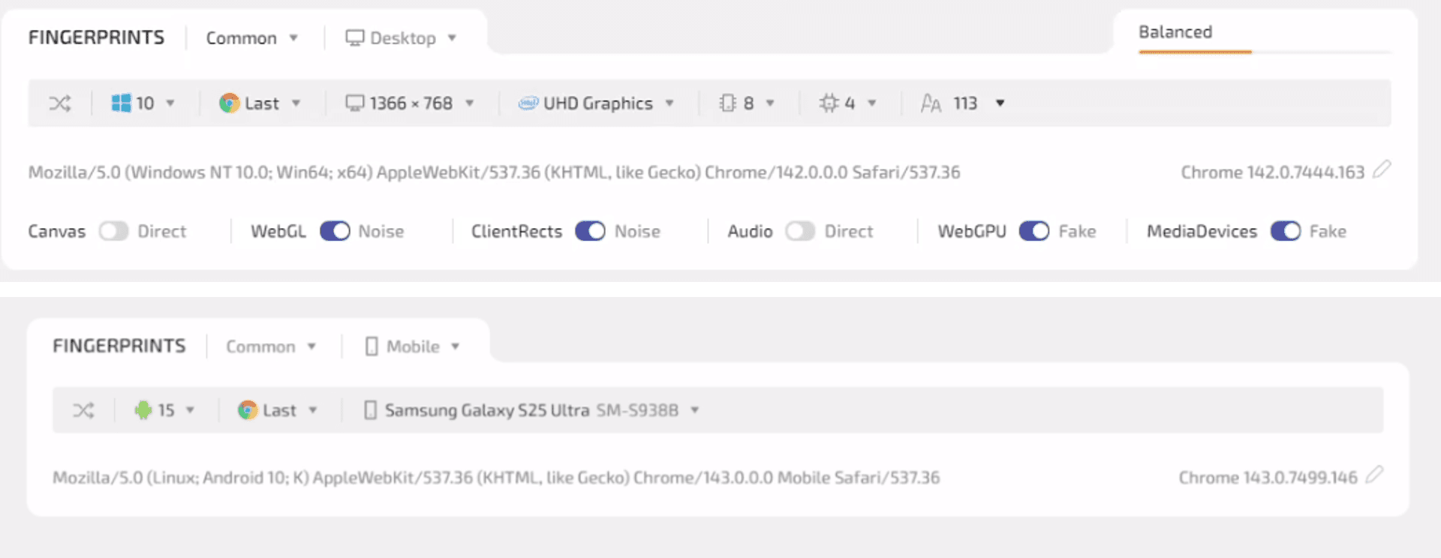The image size is (1441, 558).
Task: Click phone icon beside Samsung Galaxy S25 Ultra
Action: click(370, 409)
